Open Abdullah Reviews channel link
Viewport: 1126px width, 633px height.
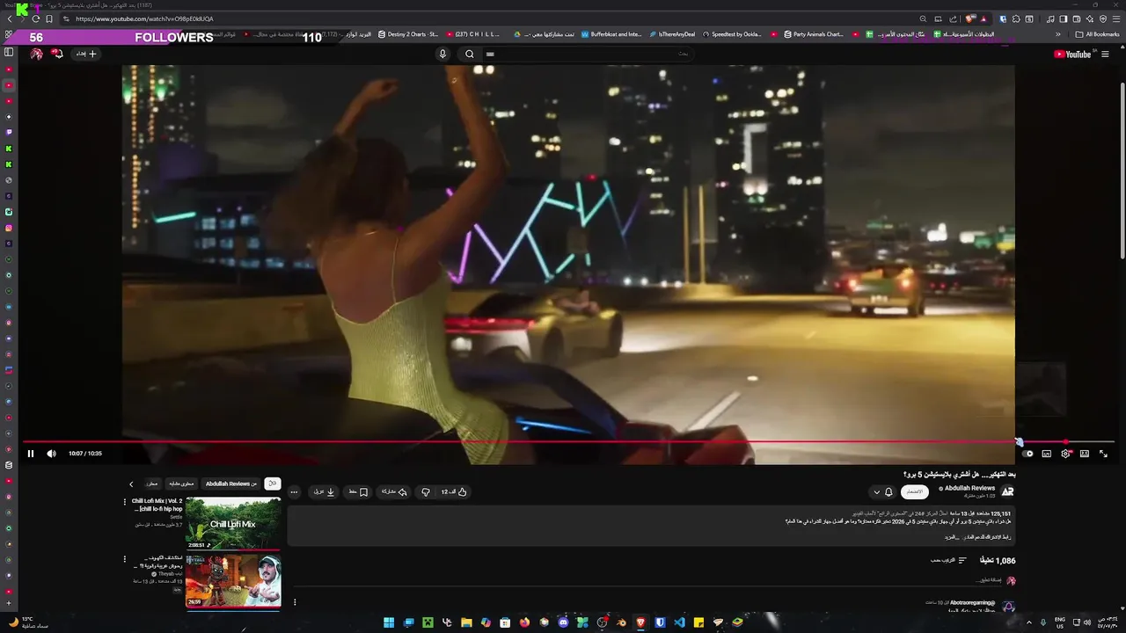(x=969, y=488)
